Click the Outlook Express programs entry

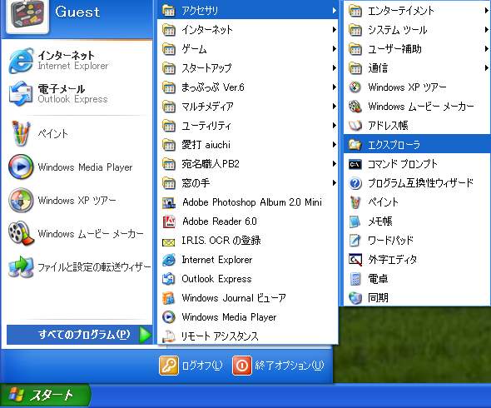[247, 279]
